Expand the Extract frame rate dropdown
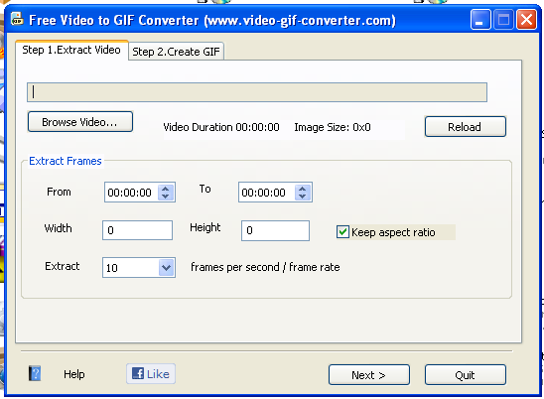 [166, 268]
